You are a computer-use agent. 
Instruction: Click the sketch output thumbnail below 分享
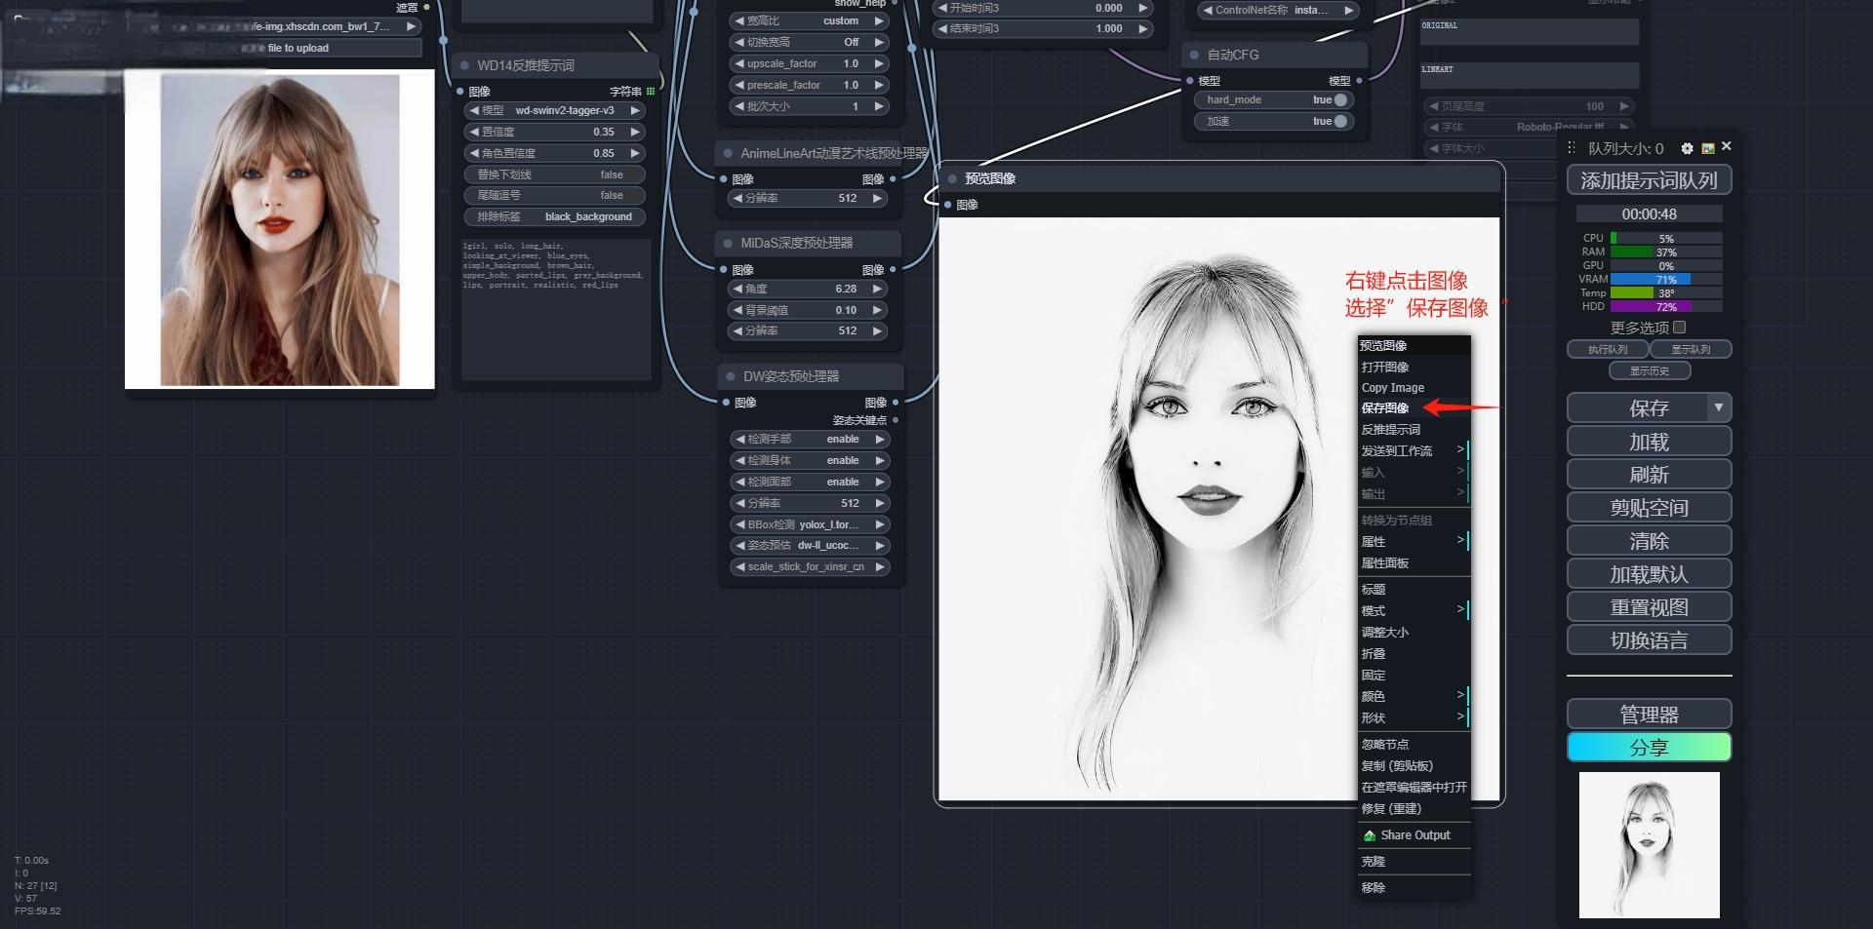[1649, 844]
